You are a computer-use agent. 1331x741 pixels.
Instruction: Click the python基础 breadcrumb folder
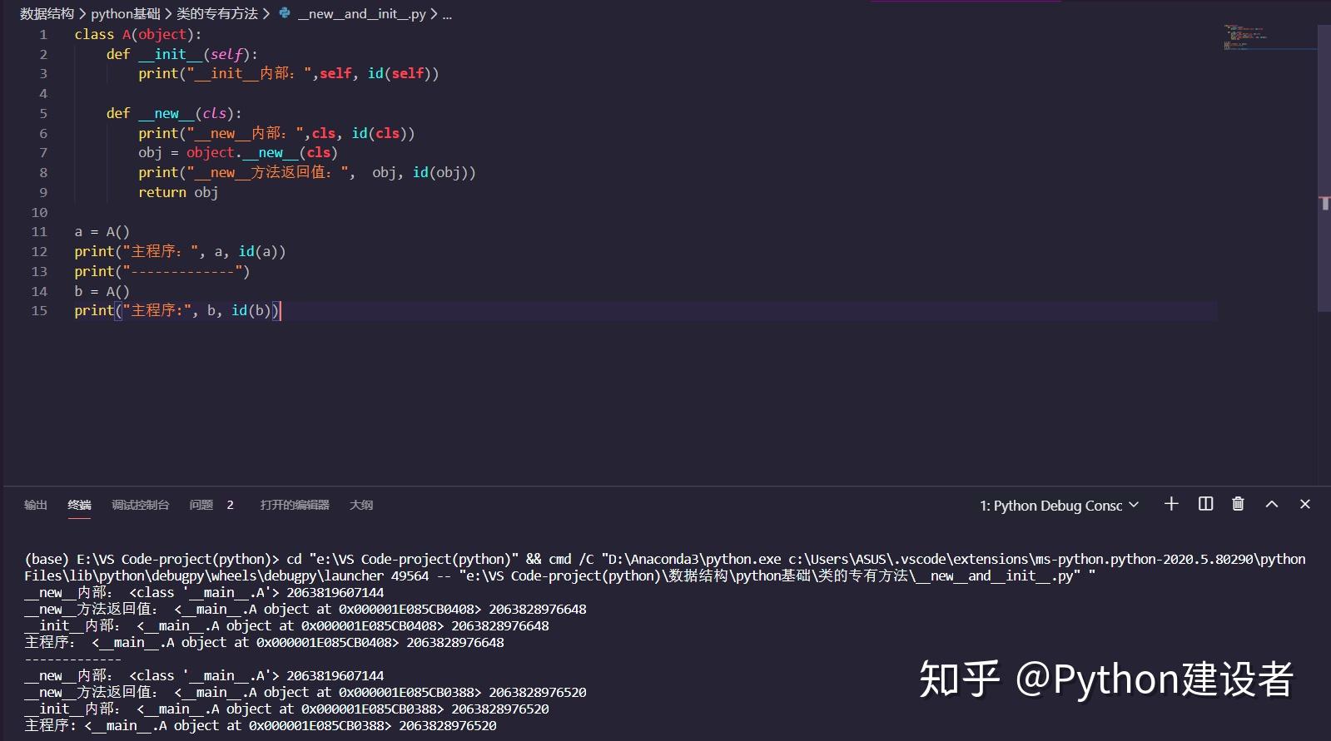[126, 13]
